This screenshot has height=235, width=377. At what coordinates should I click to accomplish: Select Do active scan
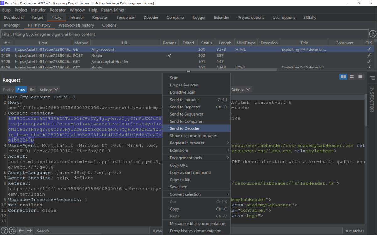(196, 92)
